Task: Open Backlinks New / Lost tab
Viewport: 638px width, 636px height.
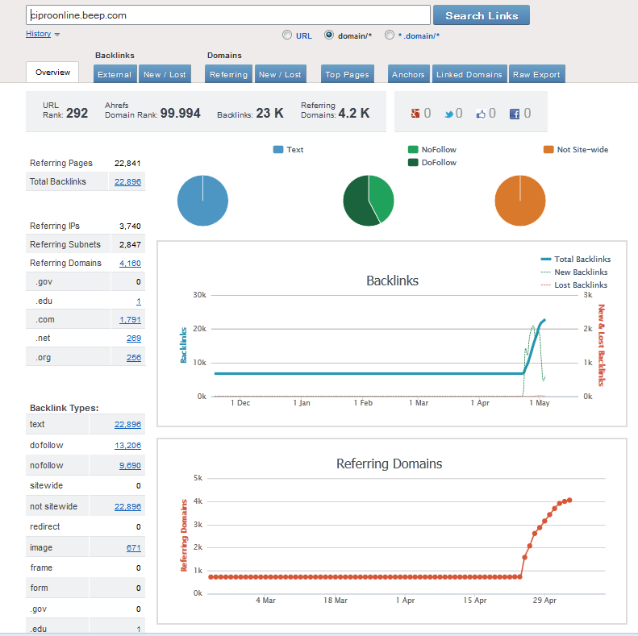Action: 165,74
